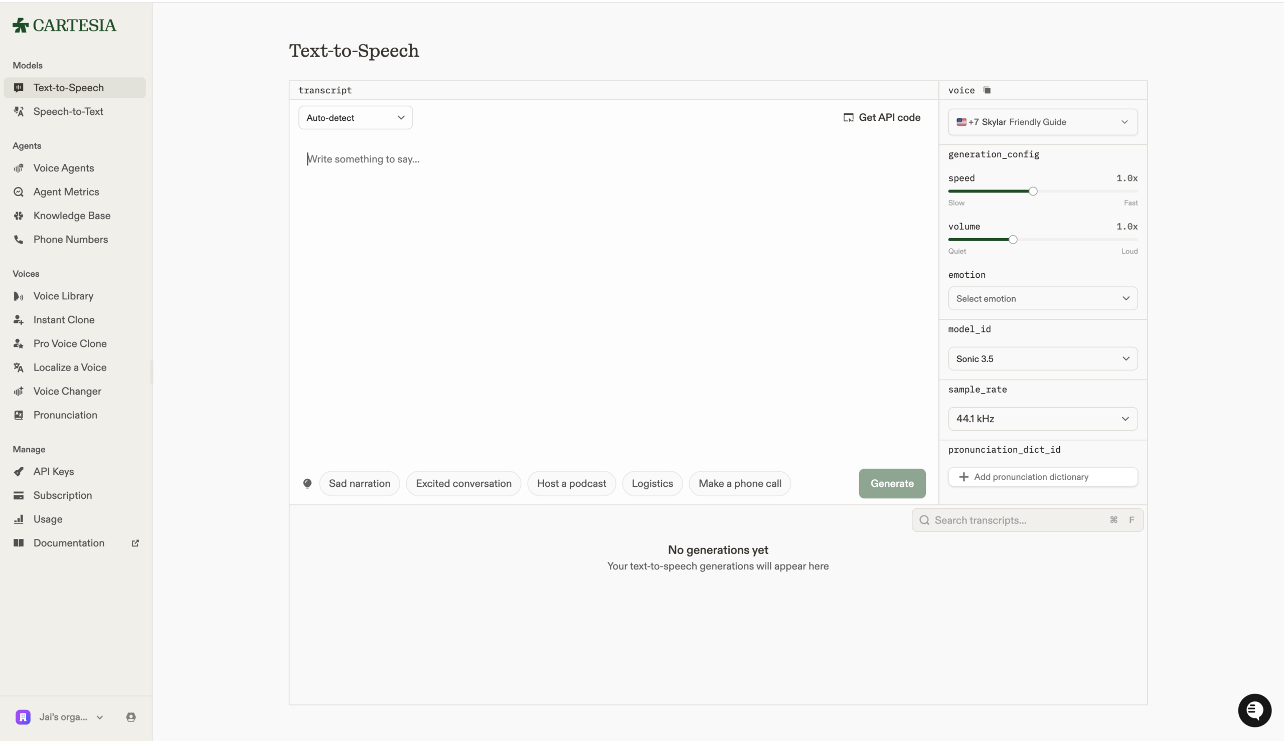This screenshot has height=741, width=1284.
Task: Click the transcript text area
Action: [613, 300]
